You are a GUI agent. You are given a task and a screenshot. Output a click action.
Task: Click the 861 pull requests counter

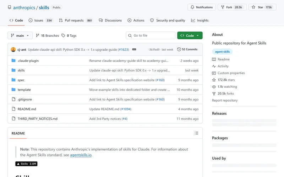pyautogui.click(x=89, y=21)
